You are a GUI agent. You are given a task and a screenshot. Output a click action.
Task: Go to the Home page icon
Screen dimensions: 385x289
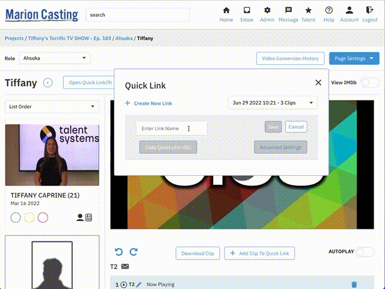coord(226,11)
